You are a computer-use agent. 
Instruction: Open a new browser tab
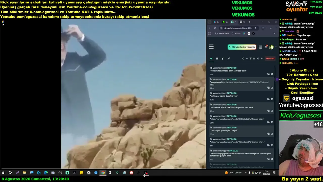[x=249, y=22]
